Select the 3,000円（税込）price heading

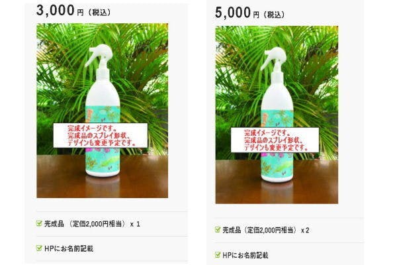point(73,11)
